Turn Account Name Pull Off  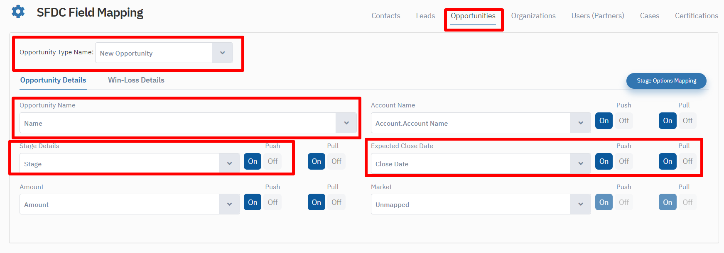(687, 121)
